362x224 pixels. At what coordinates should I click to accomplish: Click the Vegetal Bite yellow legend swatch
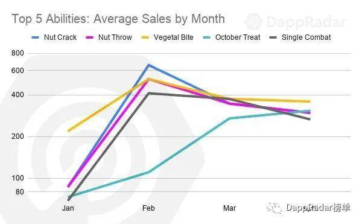145,37
